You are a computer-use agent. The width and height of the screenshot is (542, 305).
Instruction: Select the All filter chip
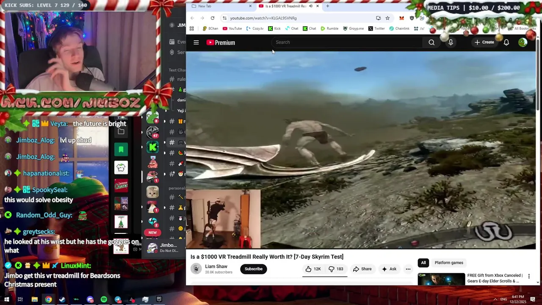coord(423,263)
